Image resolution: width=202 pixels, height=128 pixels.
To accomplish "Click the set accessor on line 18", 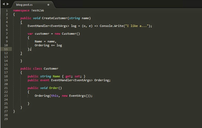I will (x=77, y=76).
